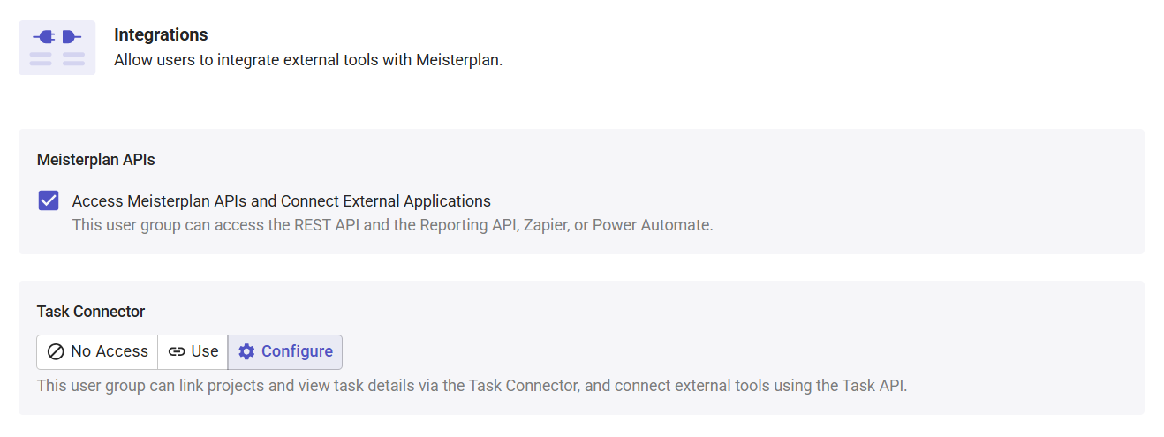This screenshot has height=437, width=1164.
Task: Click the Task Connector description about Task API
Action: tap(472, 386)
